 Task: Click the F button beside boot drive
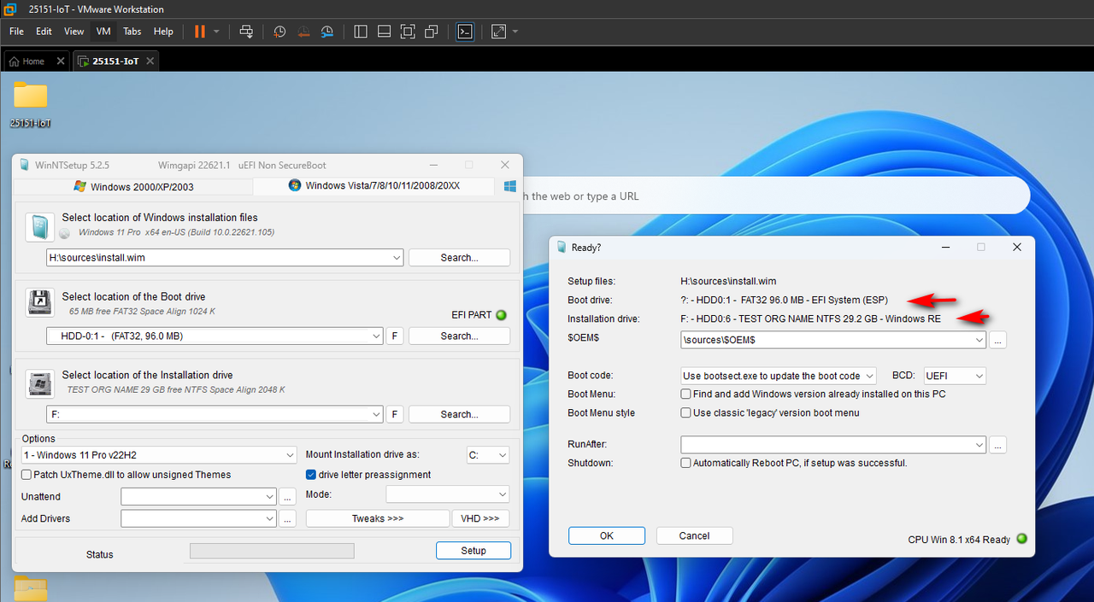point(396,336)
